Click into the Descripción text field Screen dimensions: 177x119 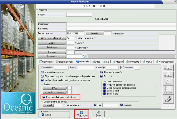[x=121, y=24]
